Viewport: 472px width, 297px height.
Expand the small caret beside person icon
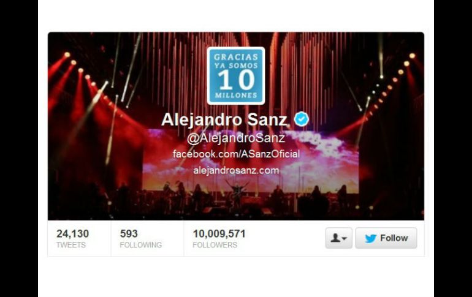[x=344, y=239]
